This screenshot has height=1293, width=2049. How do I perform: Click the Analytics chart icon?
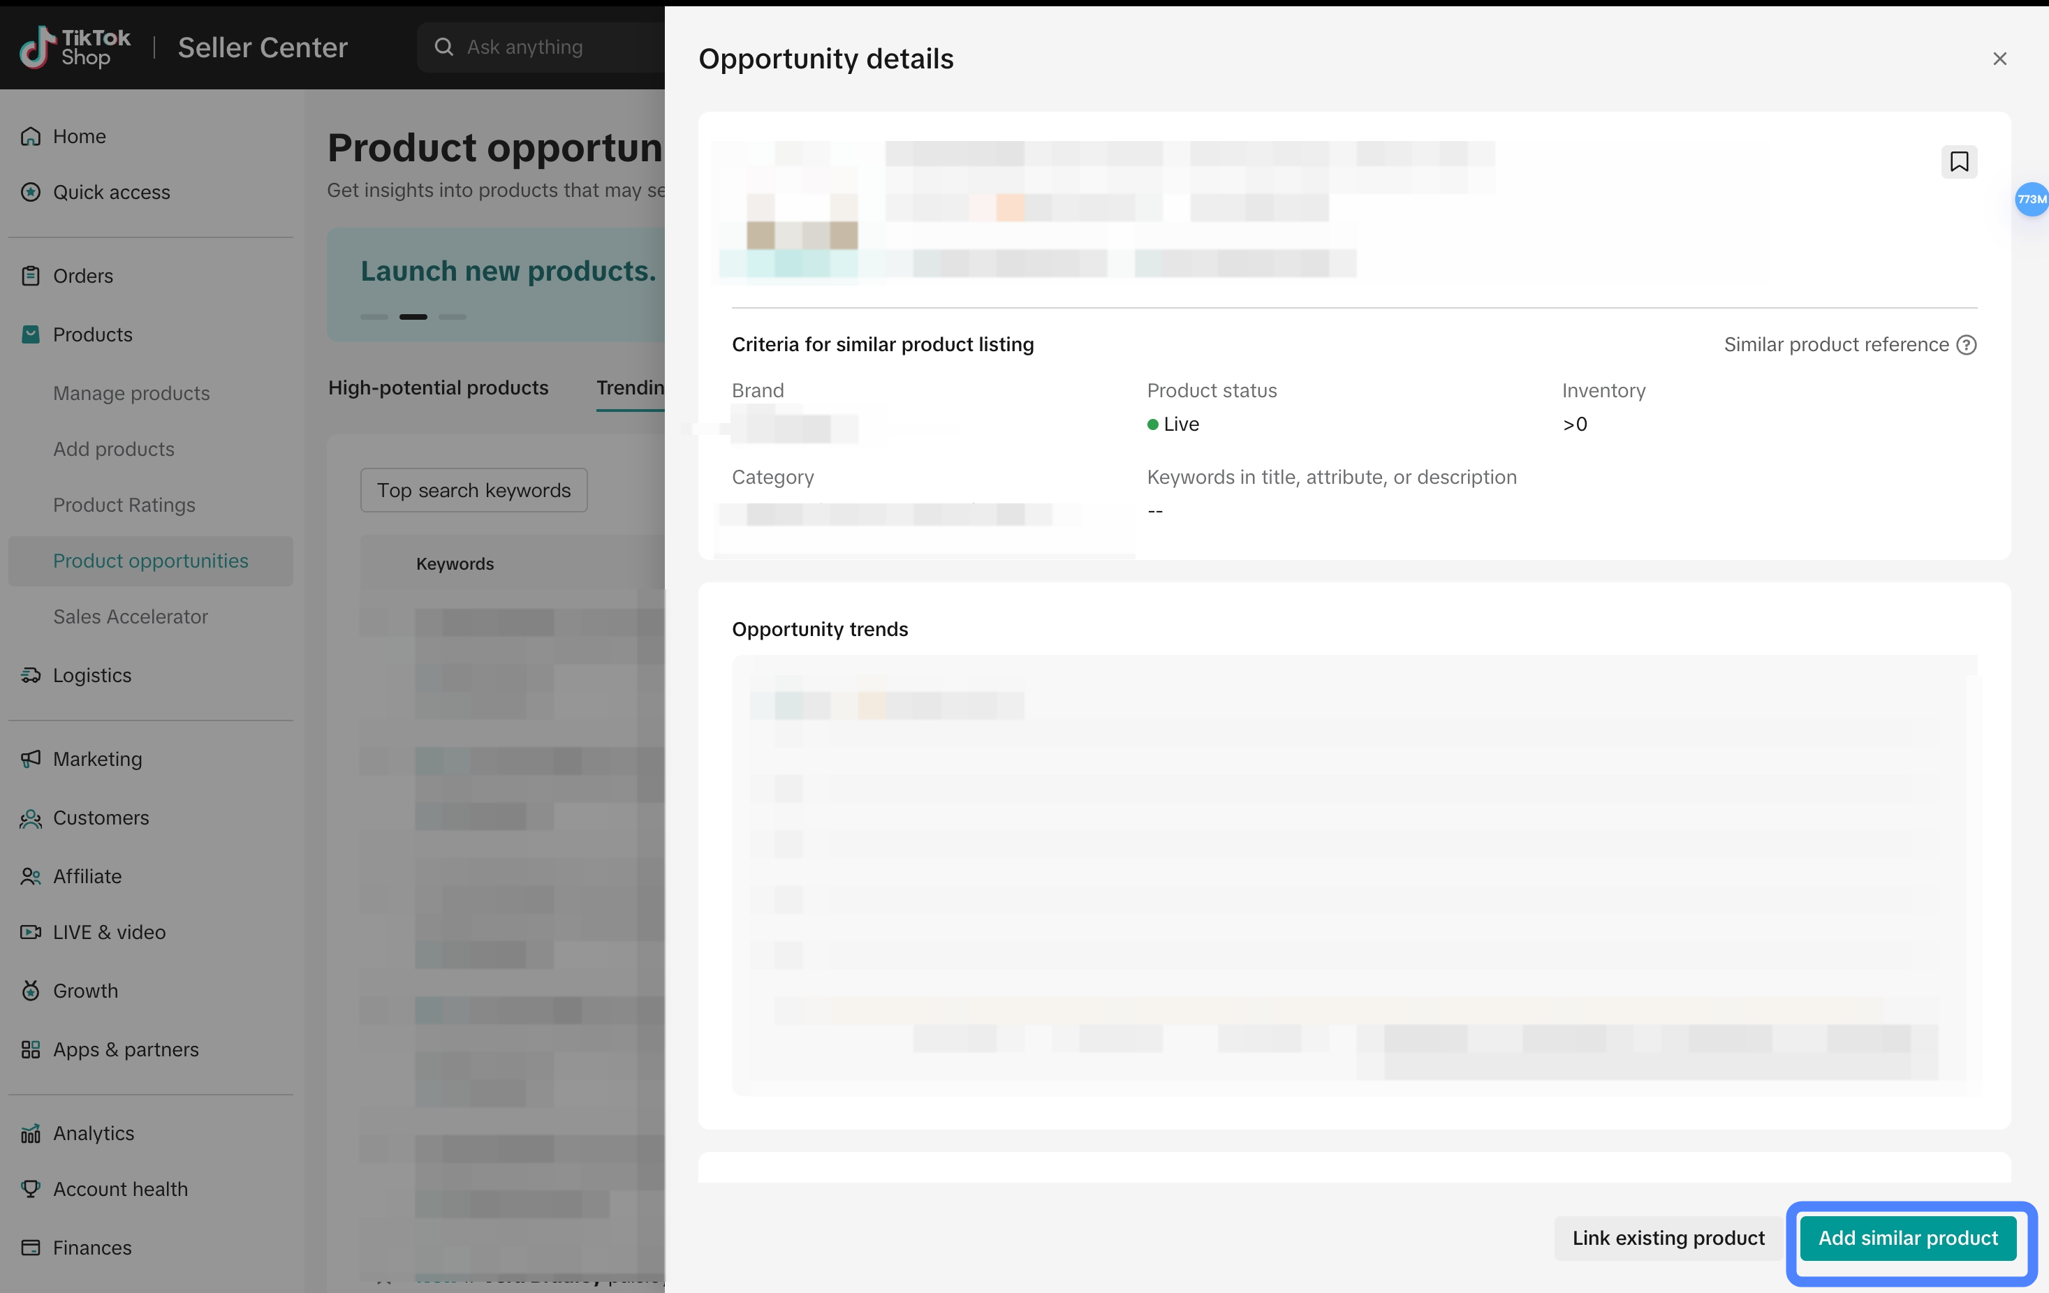tap(31, 1133)
